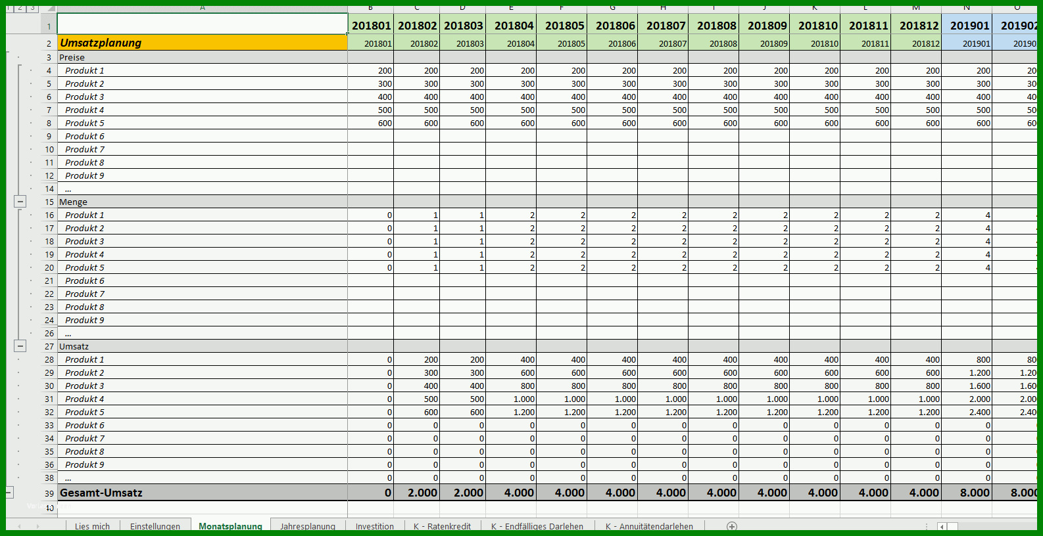Image resolution: width=1043 pixels, height=536 pixels.
Task: Click Gesamt-Umsatz 8.000 in 201901 column
Action: point(967,493)
